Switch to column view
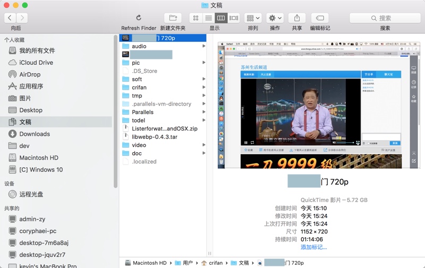The height and width of the screenshot is (268, 425). (221, 18)
